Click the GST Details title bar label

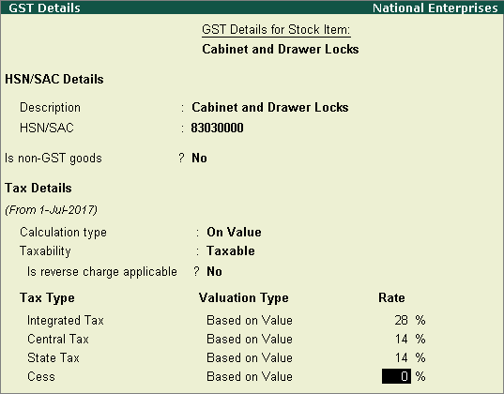[44, 8]
